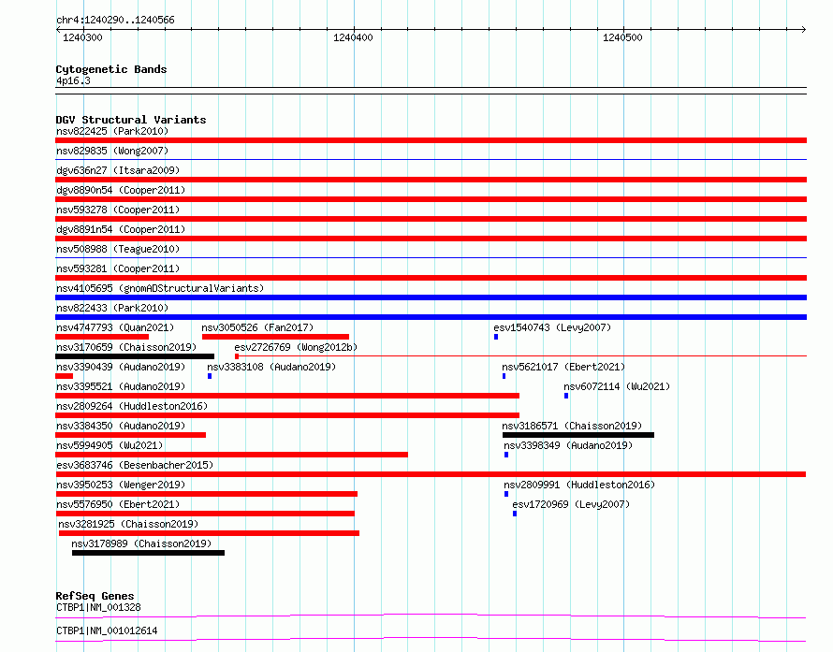Open nsv3950253 (Wenger2019) label
The image size is (833, 652).
[x=121, y=485]
